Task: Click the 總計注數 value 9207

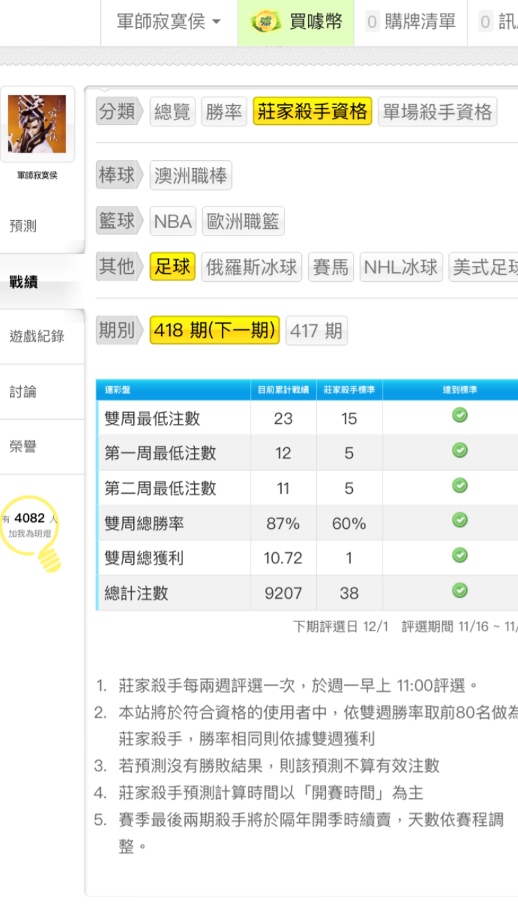Action: point(283,593)
